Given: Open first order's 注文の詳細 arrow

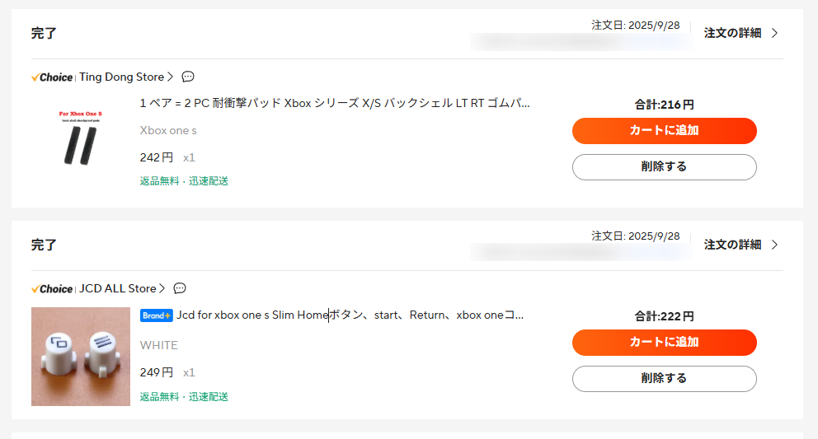Looking at the screenshot, I should (774, 33).
